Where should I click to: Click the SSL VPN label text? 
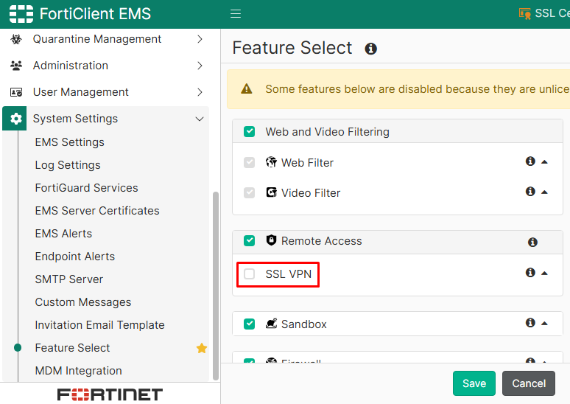(x=288, y=274)
